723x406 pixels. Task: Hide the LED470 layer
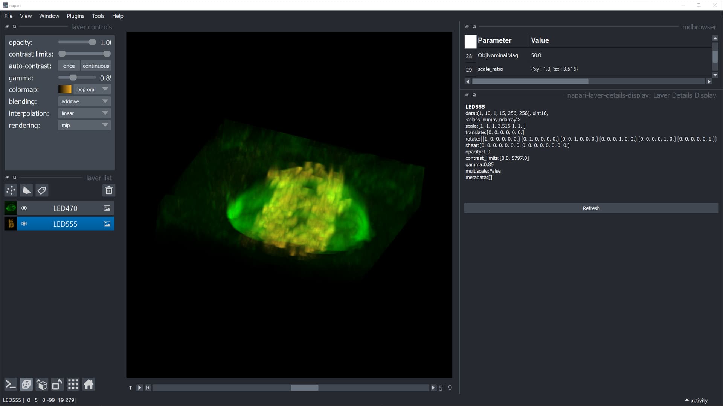[24, 208]
